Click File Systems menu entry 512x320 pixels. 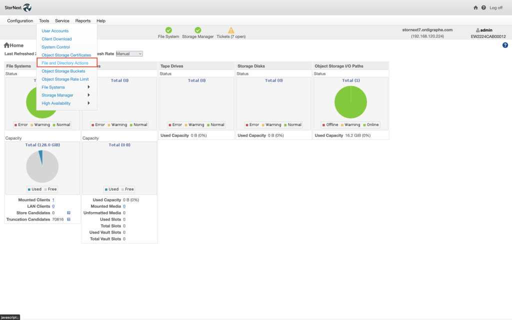pyautogui.click(x=53, y=87)
